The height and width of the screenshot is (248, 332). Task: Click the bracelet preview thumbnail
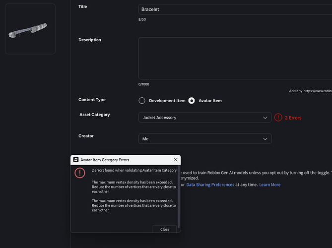pos(30,29)
